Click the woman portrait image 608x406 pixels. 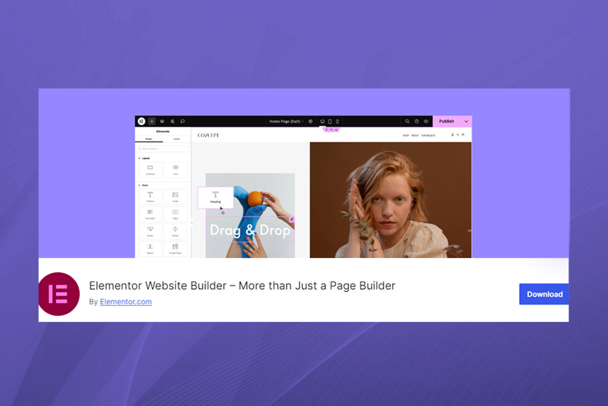pyautogui.click(x=390, y=200)
